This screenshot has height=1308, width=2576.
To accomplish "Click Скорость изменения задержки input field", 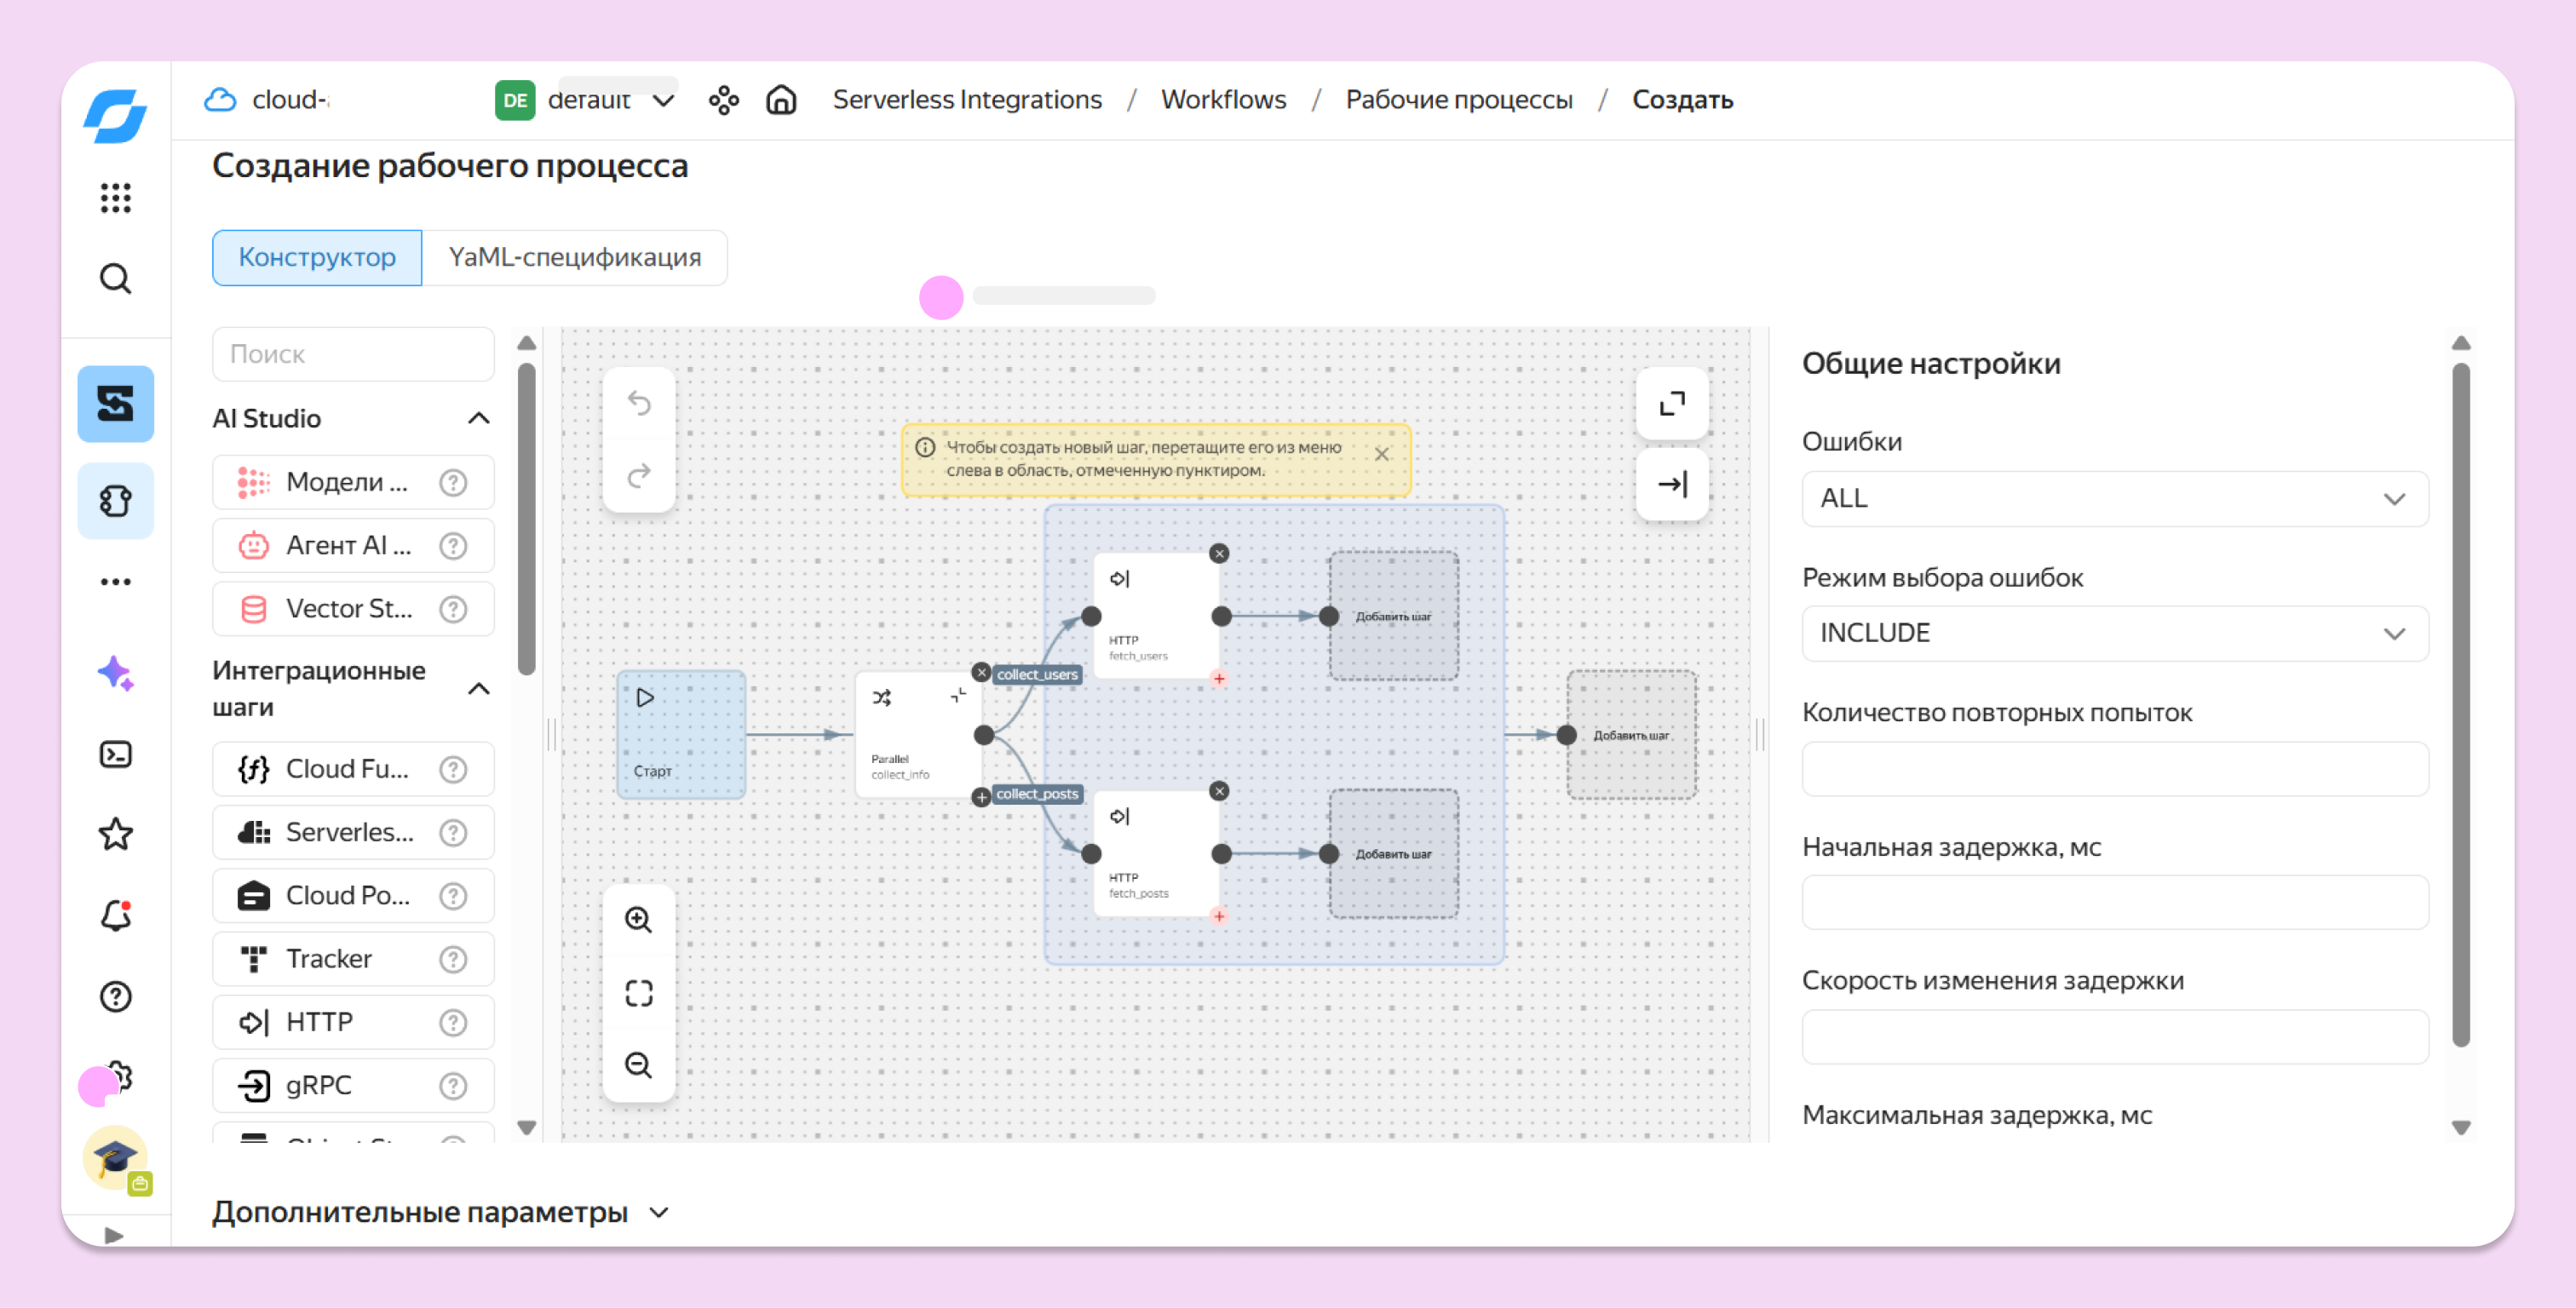I will [x=2114, y=1036].
